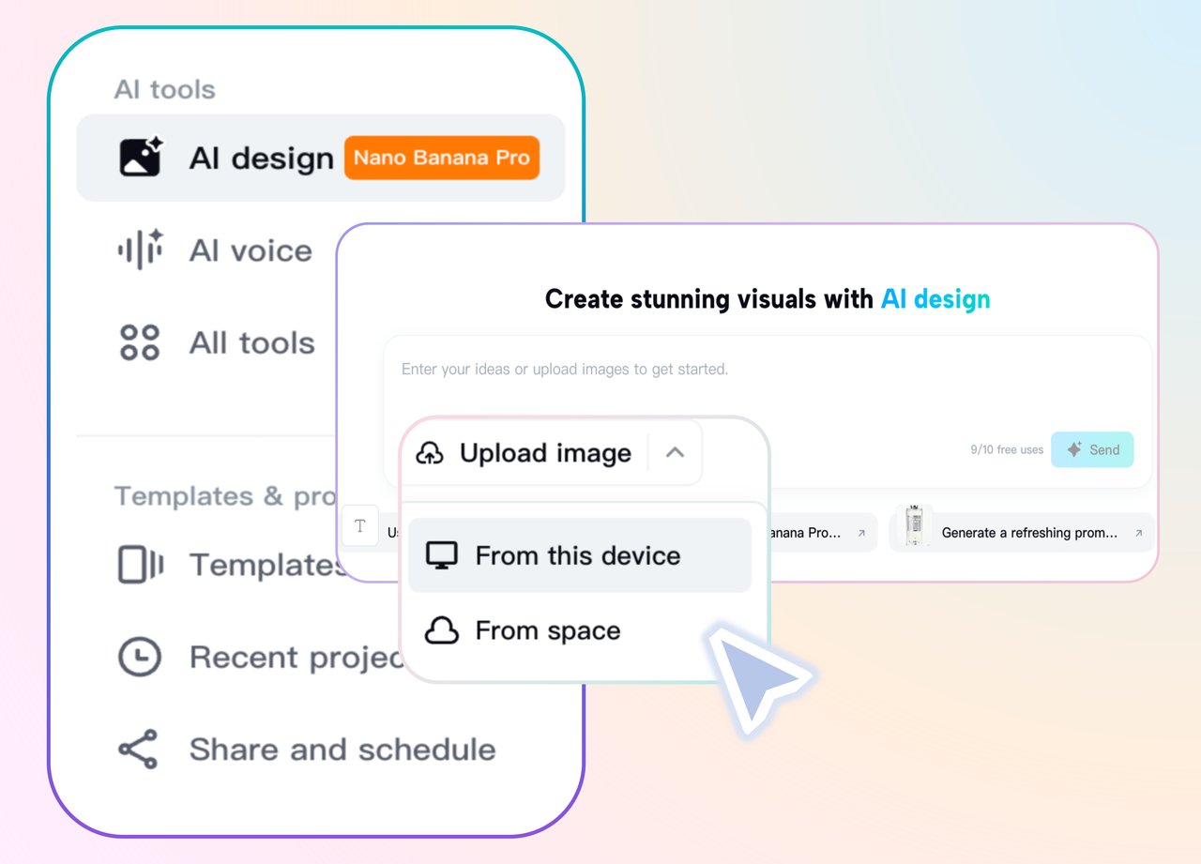The width and height of the screenshot is (1201, 864).
Task: Click the 'Create stunning visuals with AI design' heading
Action: click(768, 299)
